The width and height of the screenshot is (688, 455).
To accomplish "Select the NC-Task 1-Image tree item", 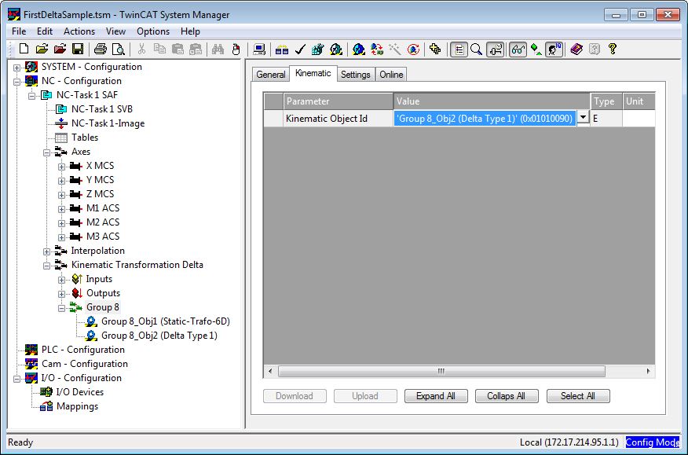I will (108, 123).
